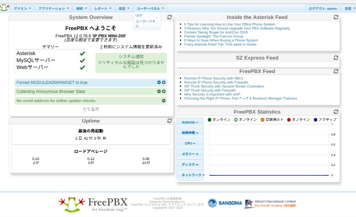Click the dark green legend dot in statistics

tap(209, 119)
